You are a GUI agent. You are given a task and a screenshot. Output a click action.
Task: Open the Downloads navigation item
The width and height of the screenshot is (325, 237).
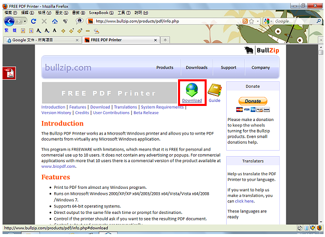(x=197, y=67)
